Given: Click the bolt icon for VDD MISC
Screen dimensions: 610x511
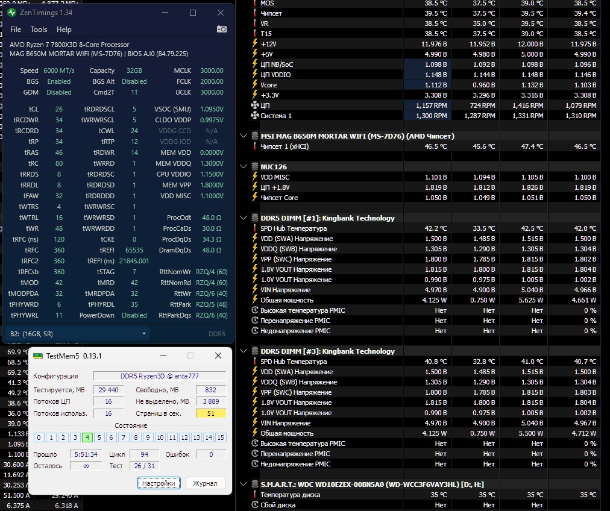Looking at the screenshot, I should click(255, 177).
